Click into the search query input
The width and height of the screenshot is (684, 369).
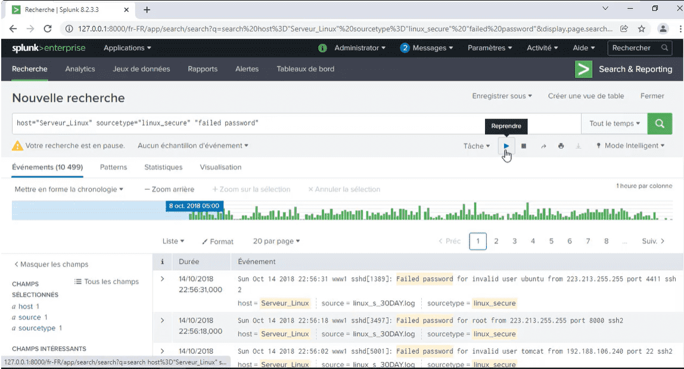point(297,123)
